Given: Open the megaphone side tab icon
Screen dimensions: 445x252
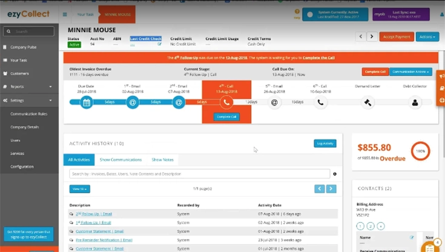Looking at the screenshot, I should [x=441, y=76].
